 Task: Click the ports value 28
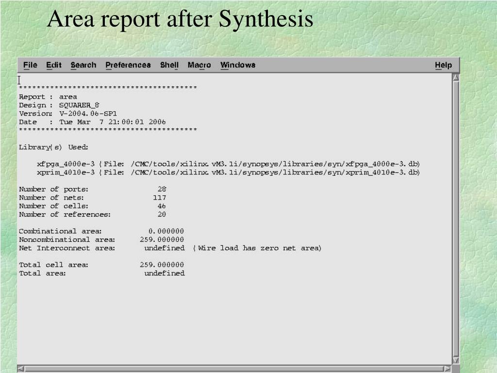162,189
